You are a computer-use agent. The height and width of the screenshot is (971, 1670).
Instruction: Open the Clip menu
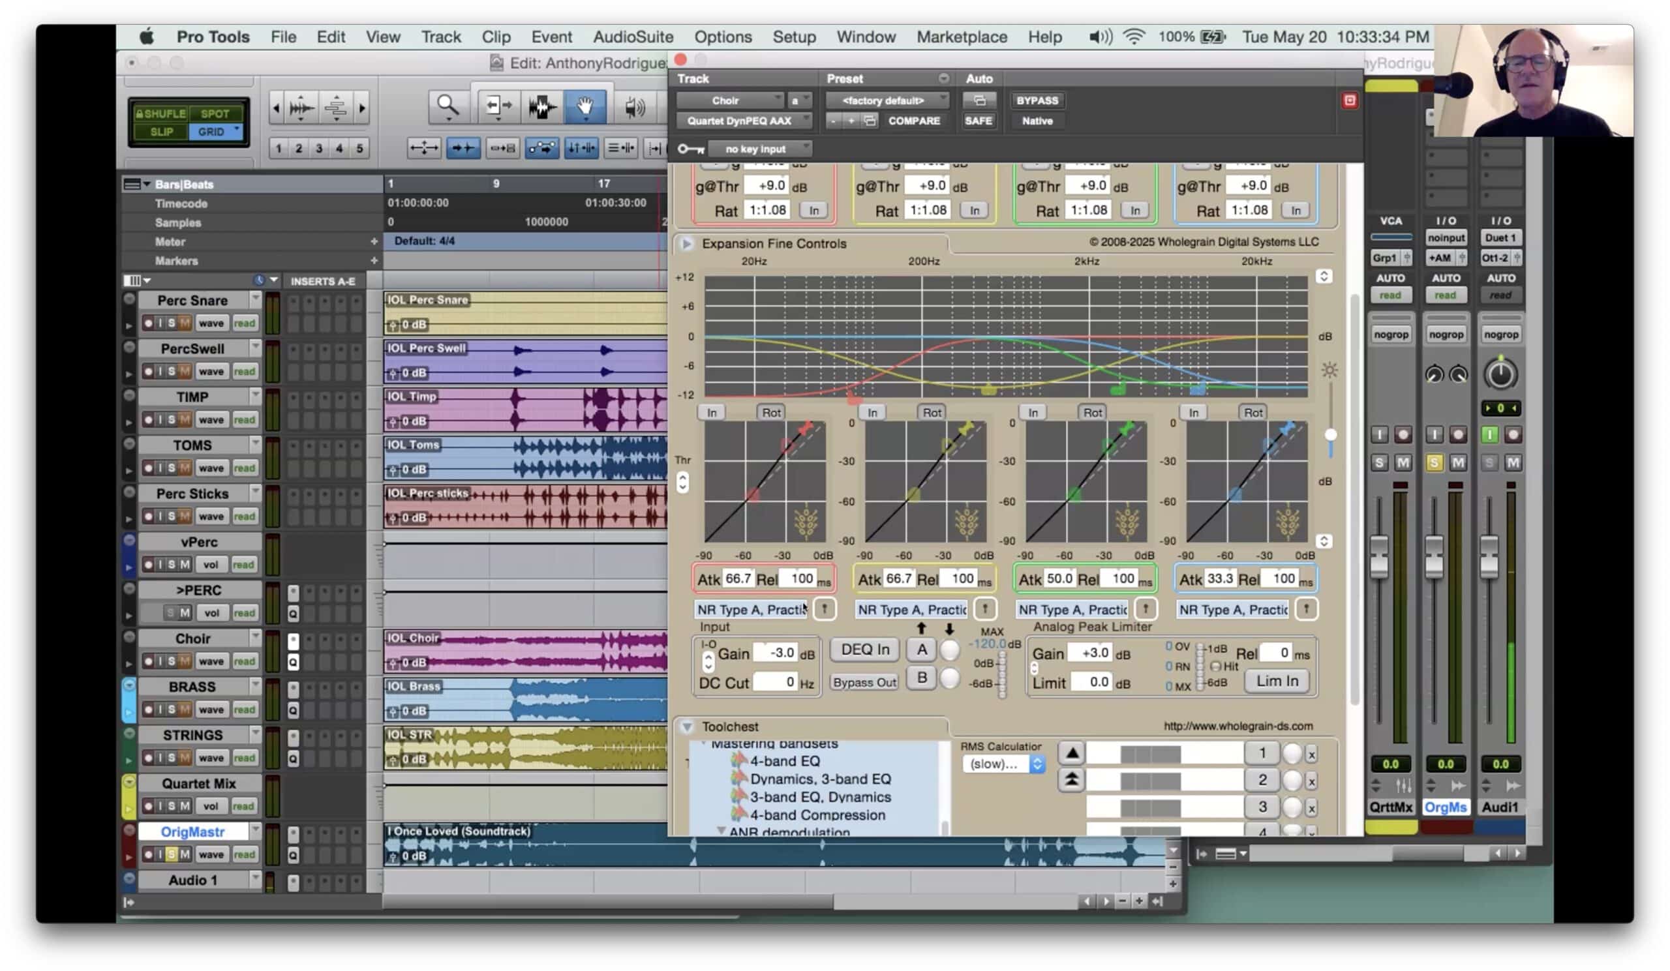[496, 37]
